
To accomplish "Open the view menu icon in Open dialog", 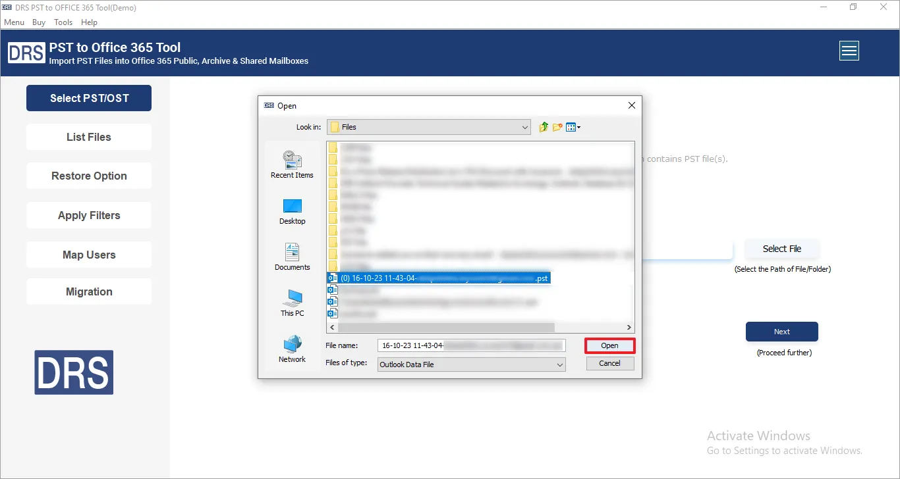I will (573, 127).
